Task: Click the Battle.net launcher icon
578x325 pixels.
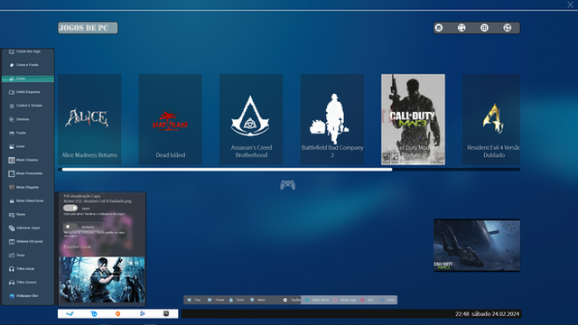Action: coord(143,313)
